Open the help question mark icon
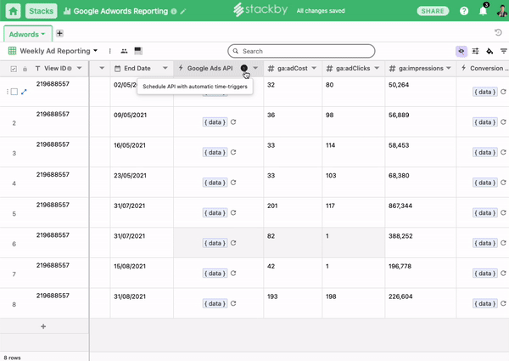 point(464,12)
